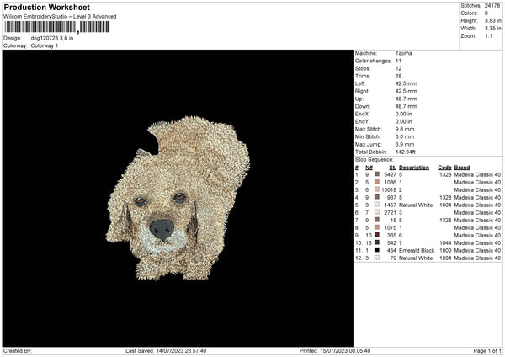Select the Emerald Black swatch in stop 11
505x357 pixels.
pos(377,250)
